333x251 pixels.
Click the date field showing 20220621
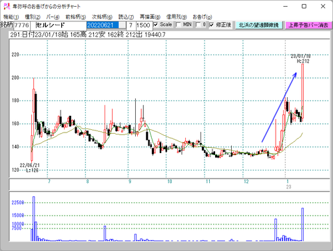click(103, 25)
